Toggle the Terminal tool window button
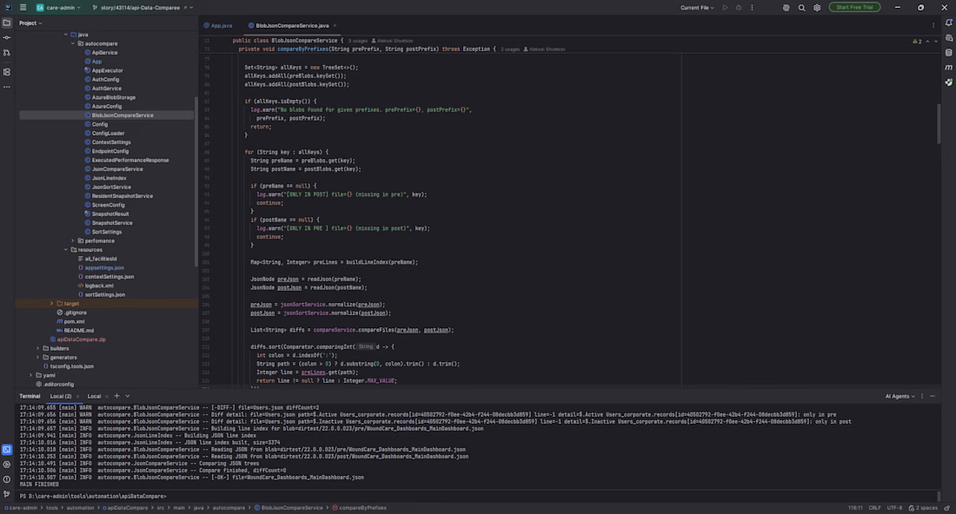 point(7,450)
